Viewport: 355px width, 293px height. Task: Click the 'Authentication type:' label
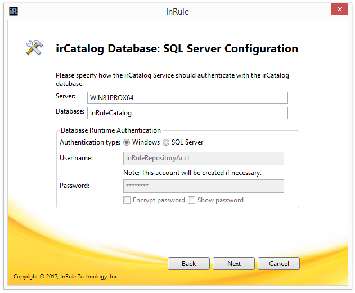click(x=90, y=142)
